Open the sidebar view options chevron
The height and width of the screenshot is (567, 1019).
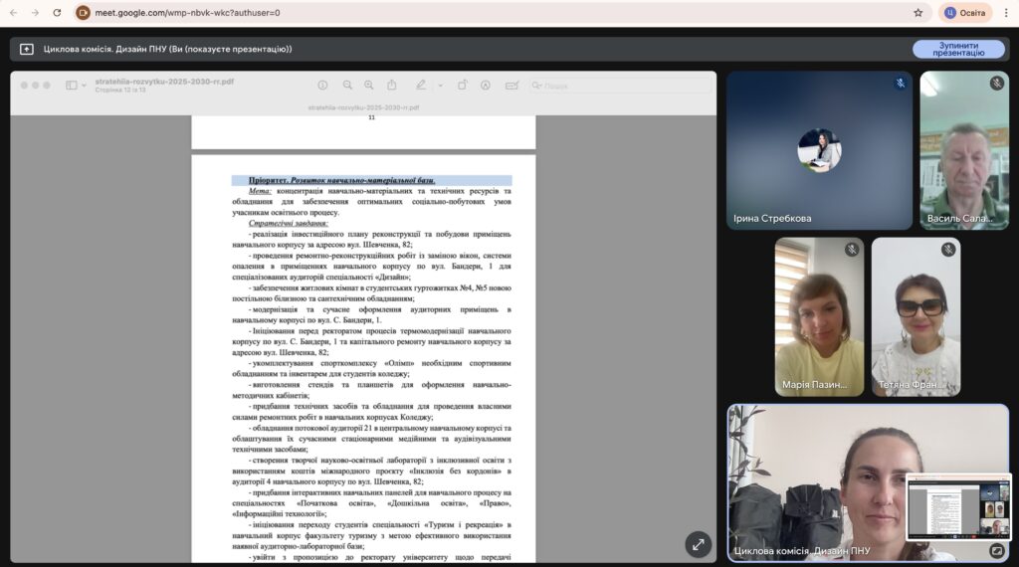84,86
